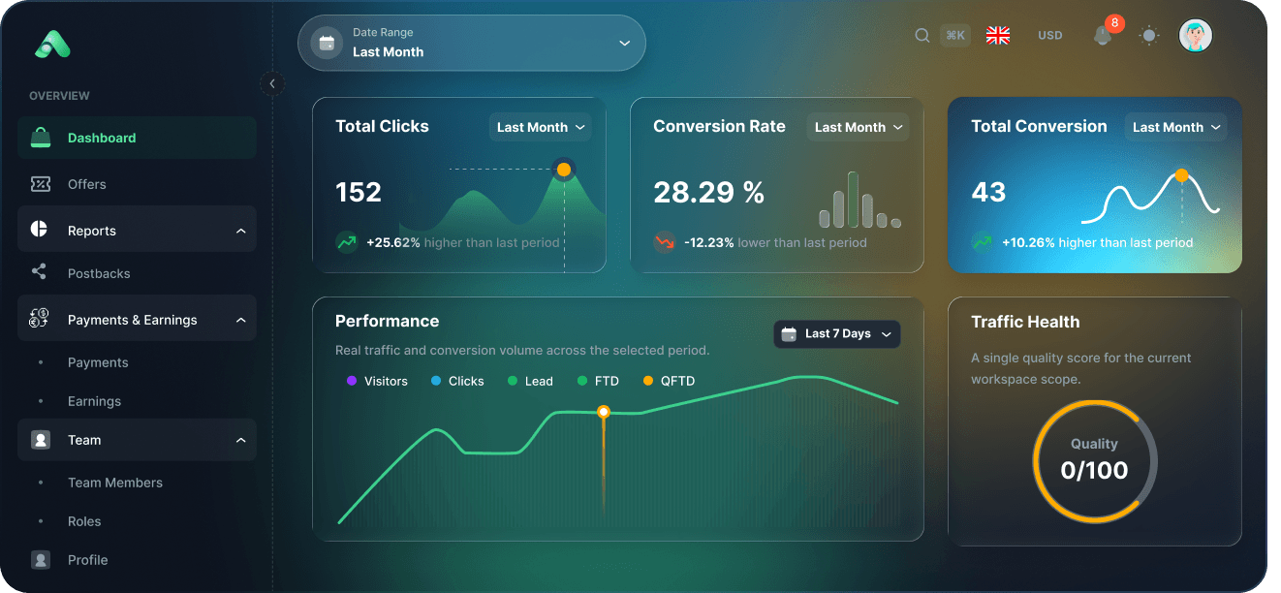
Task: Open Total Clicks Last Month dropdown
Action: [x=541, y=127]
